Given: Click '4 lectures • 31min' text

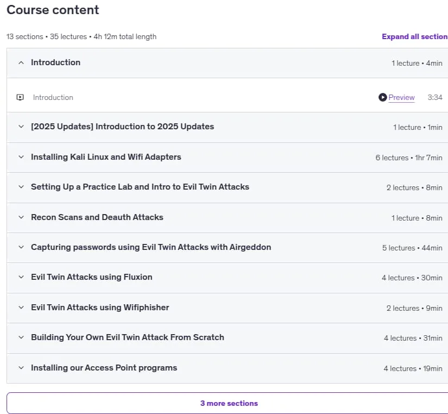Looking at the screenshot, I should (413, 338).
